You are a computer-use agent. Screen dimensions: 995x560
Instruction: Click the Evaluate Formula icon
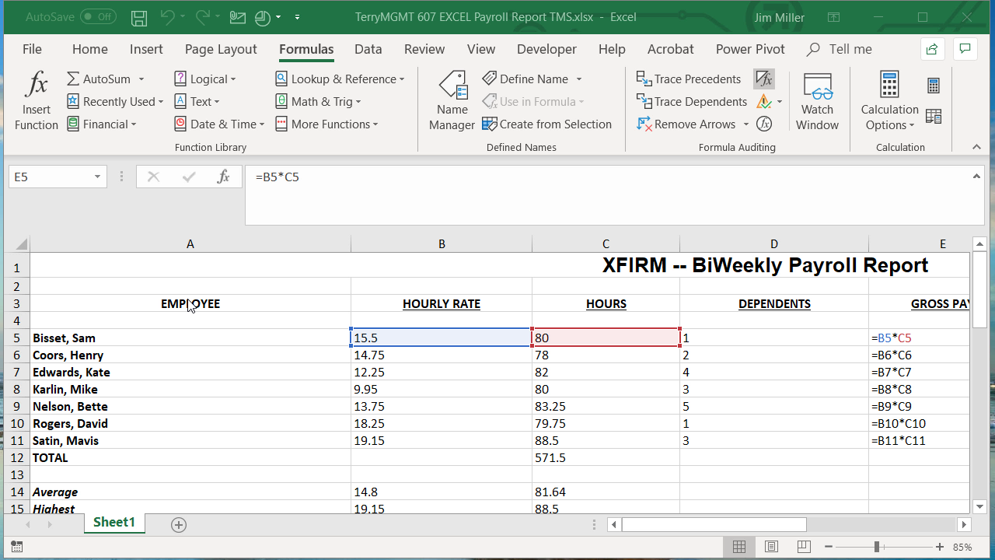point(764,124)
